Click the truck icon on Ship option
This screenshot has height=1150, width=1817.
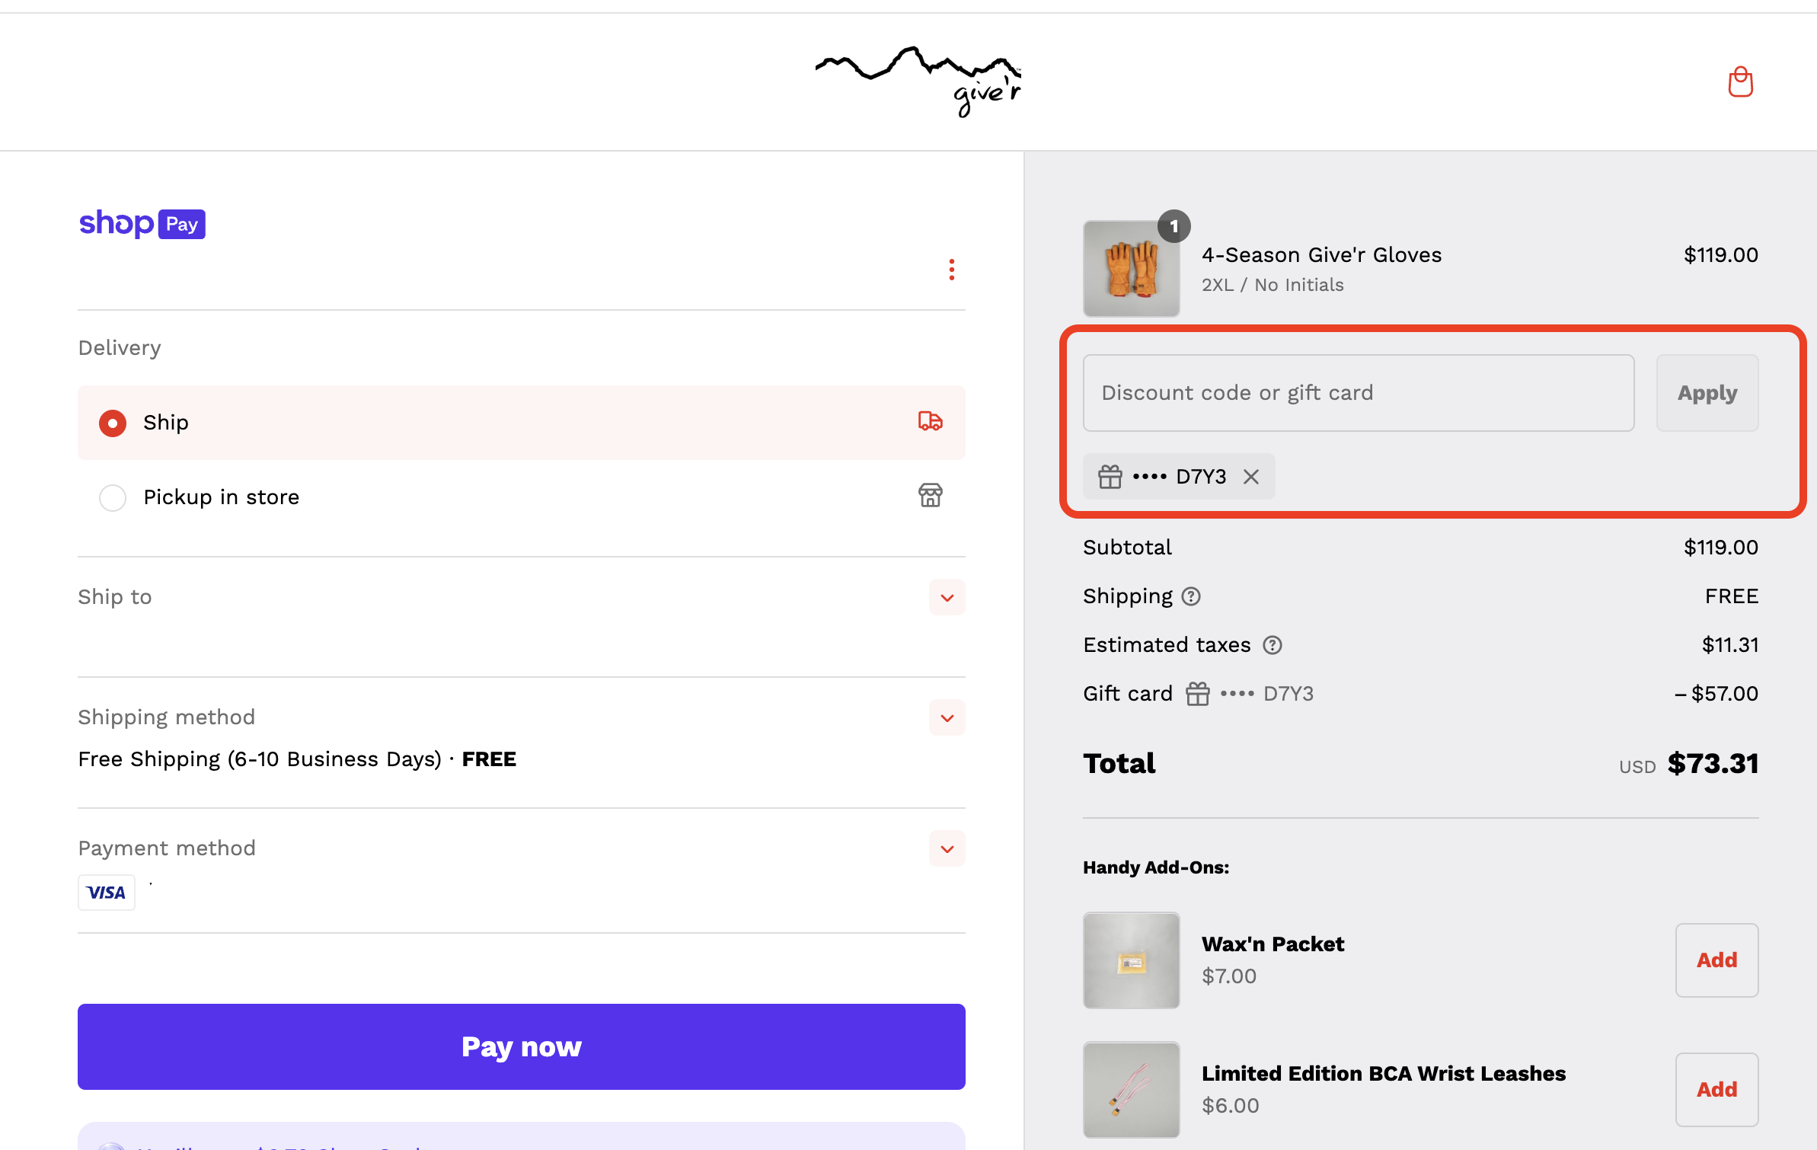point(930,421)
